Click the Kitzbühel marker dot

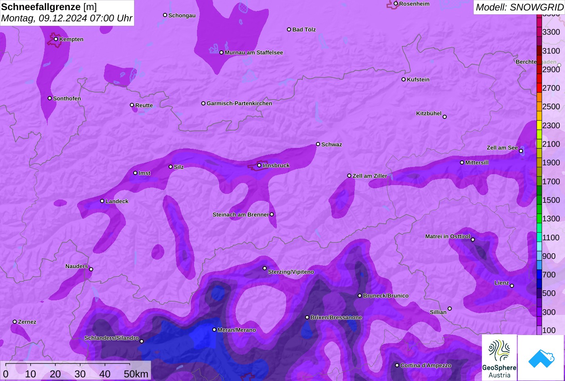coord(445,117)
